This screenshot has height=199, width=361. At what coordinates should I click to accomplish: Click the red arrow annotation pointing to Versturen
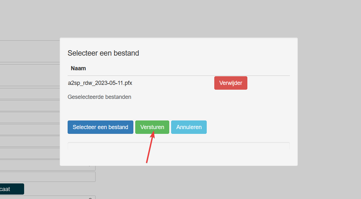click(150, 148)
